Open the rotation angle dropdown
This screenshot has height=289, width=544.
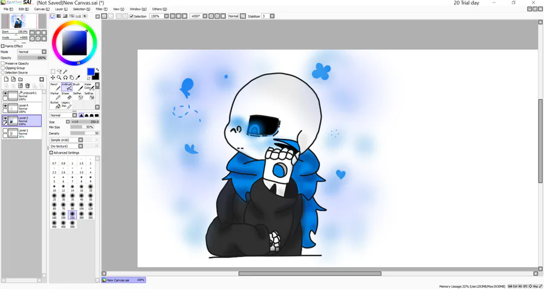tap(205, 16)
